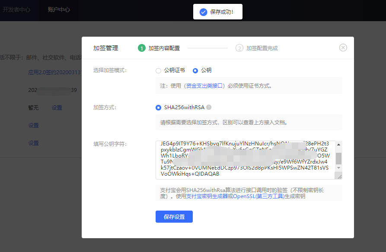Screen dimensions: 386x252
Task: Click the resize handle of the public key textarea
Action: (x=339, y=176)
